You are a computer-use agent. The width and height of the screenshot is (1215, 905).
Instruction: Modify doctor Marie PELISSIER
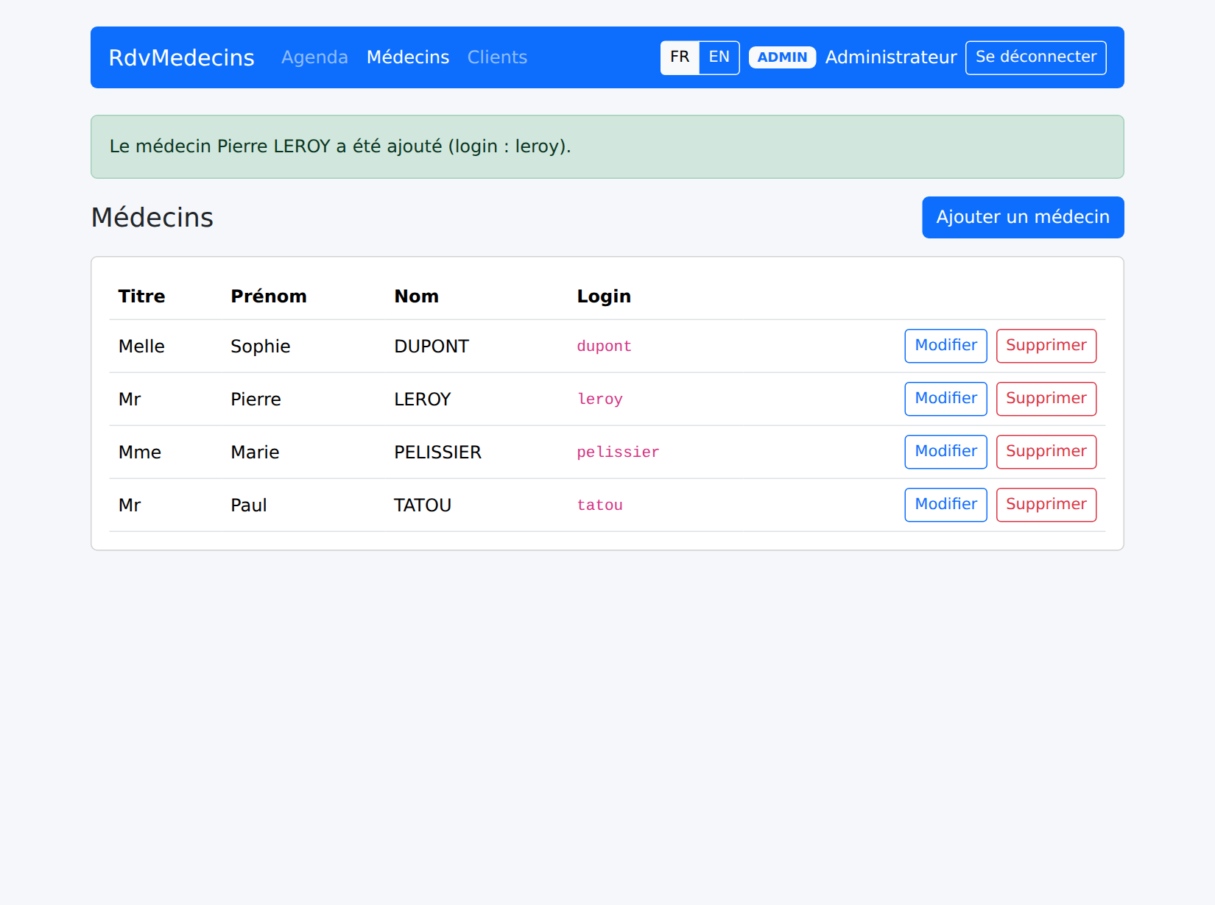(945, 452)
